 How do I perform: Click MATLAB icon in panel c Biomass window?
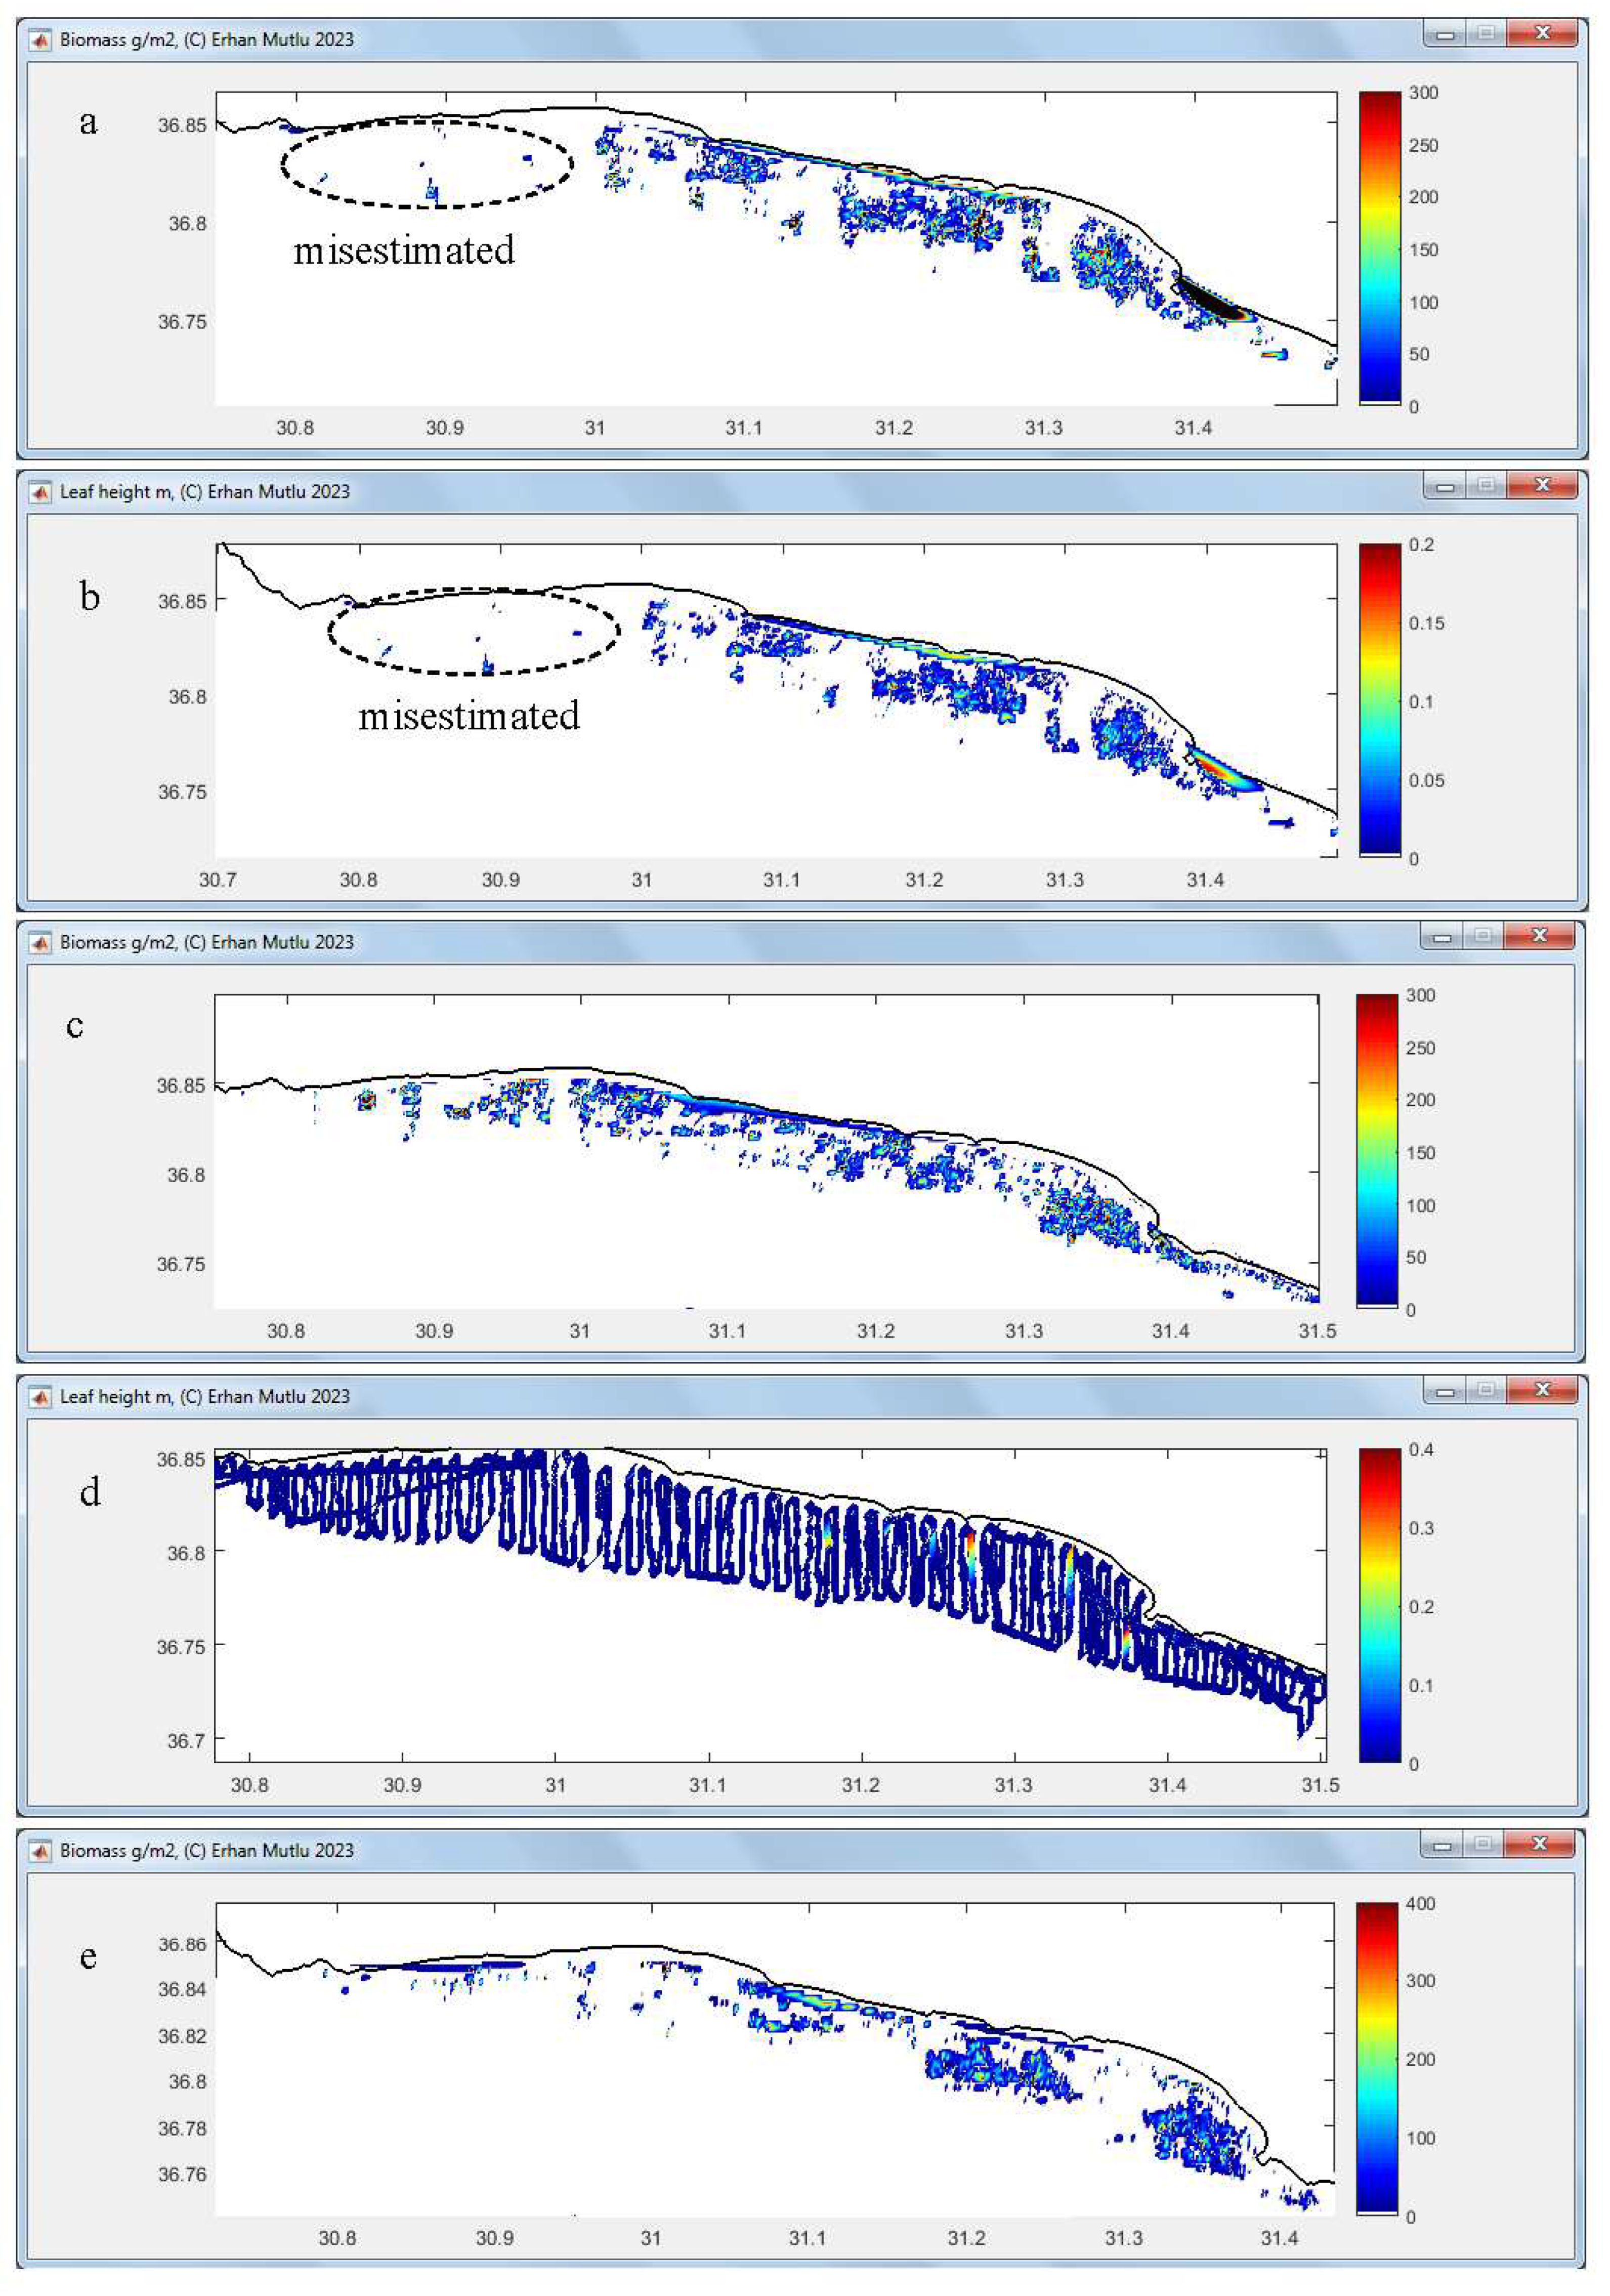pos(40,943)
